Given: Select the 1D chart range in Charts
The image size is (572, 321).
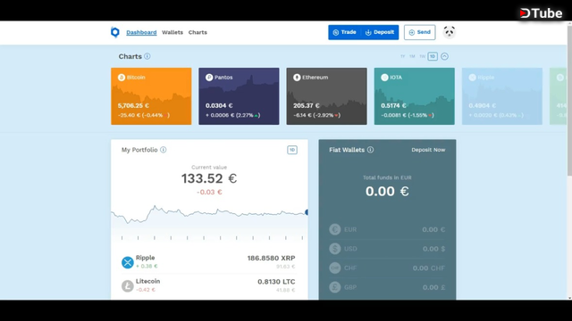Looking at the screenshot, I should (433, 56).
